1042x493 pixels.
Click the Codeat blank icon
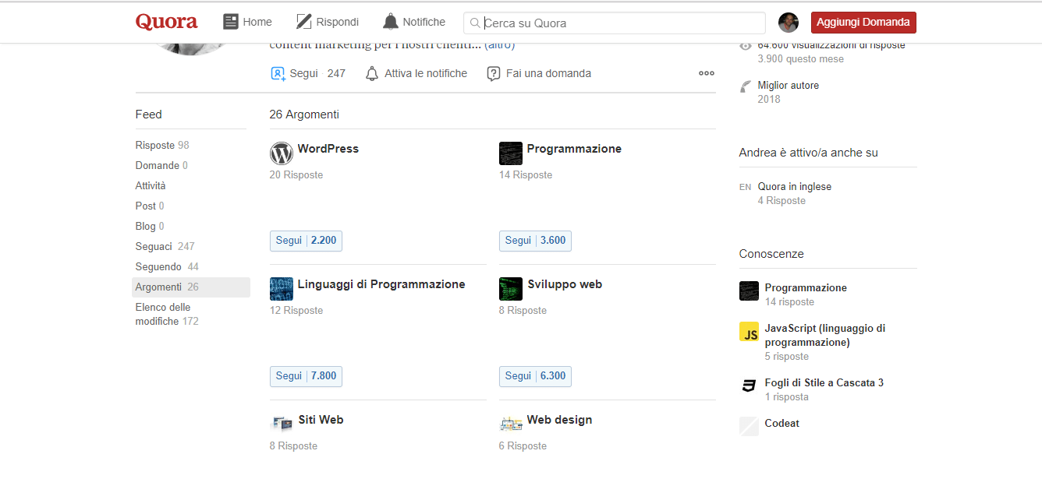pos(749,426)
